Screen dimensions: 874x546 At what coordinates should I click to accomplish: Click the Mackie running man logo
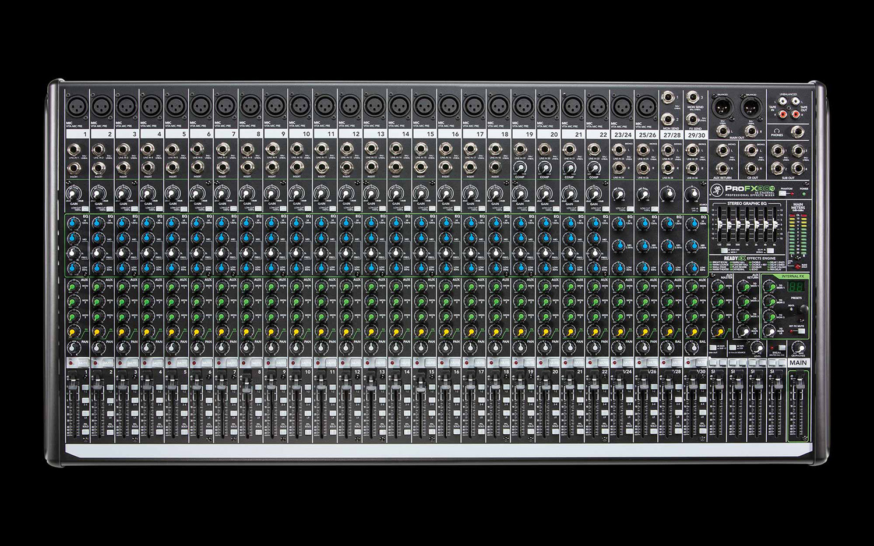(x=717, y=189)
